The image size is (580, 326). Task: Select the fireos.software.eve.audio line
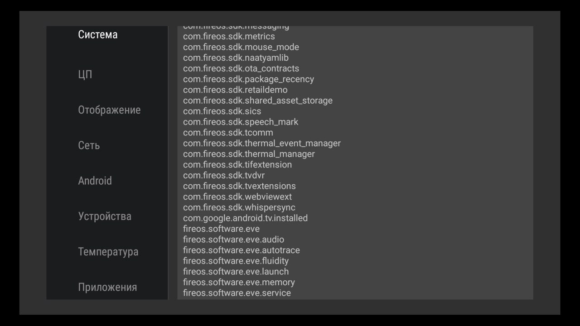[x=233, y=240]
